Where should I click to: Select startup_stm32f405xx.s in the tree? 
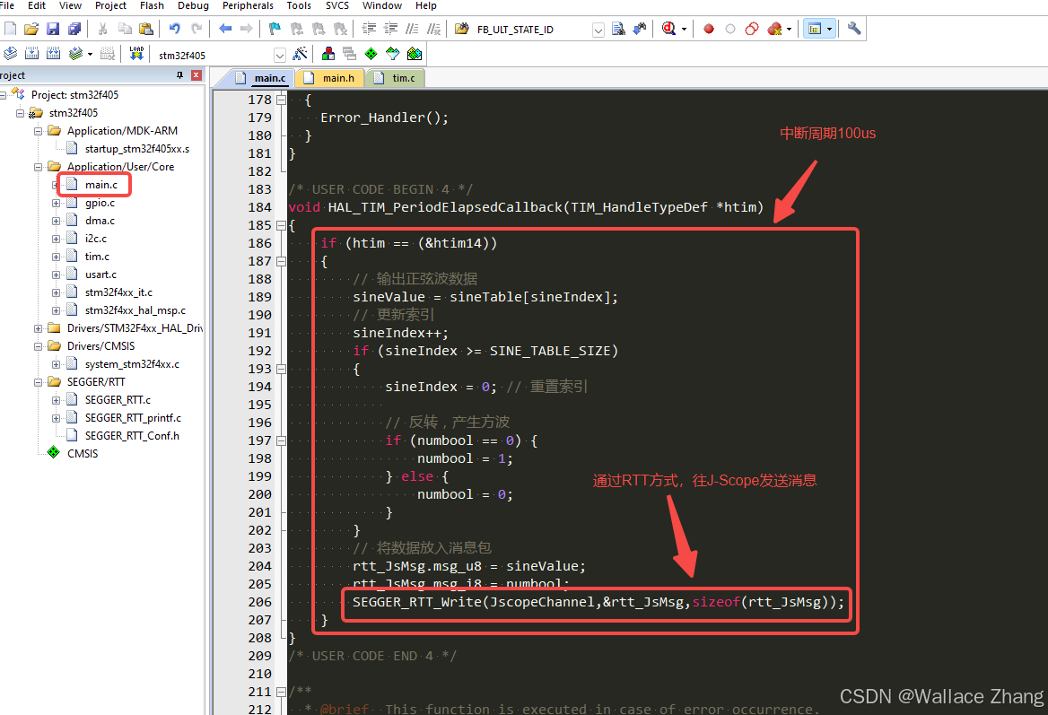pyautogui.click(x=137, y=149)
